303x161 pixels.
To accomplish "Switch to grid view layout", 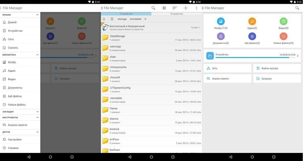I will [x=164, y=8].
